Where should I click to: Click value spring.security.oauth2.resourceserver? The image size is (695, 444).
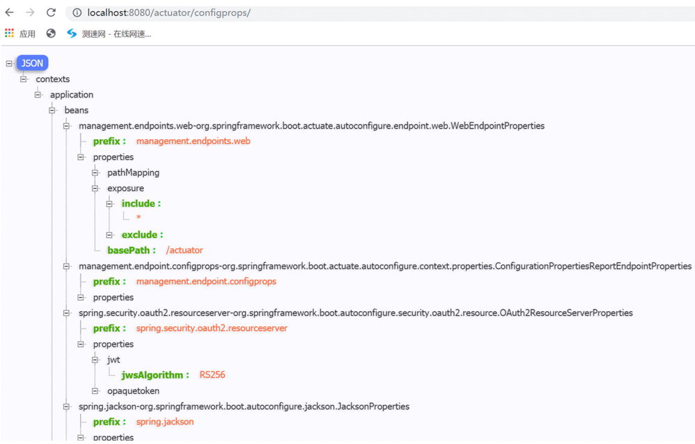tap(212, 328)
